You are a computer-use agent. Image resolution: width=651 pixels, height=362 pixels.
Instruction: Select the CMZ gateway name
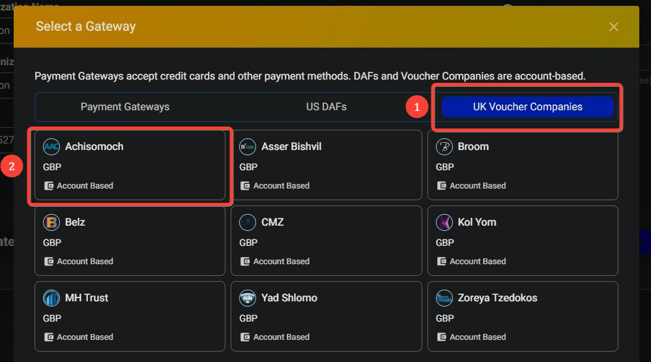point(272,222)
